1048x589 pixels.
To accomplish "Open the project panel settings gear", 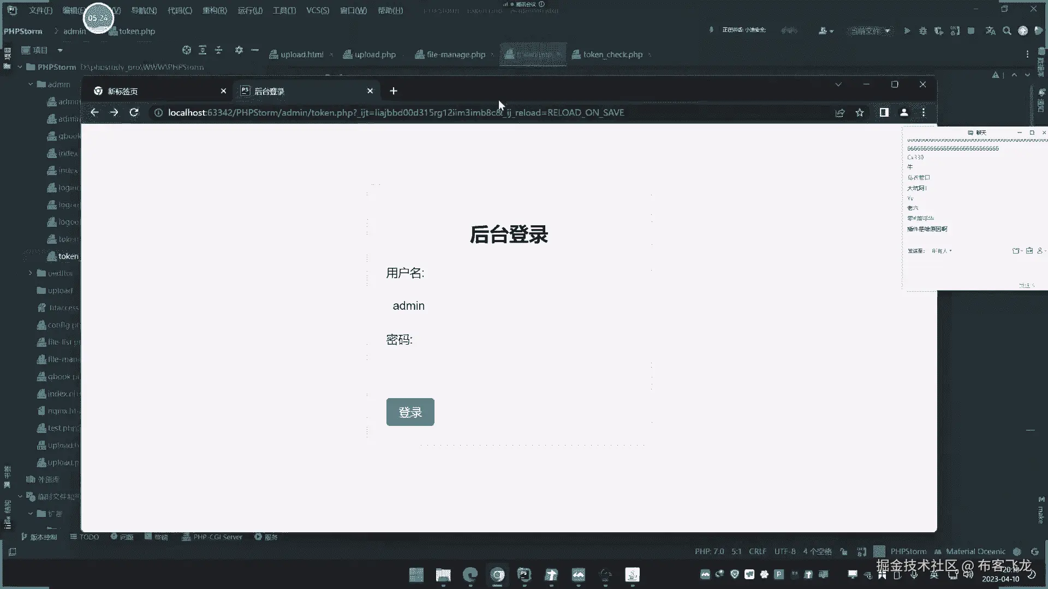I will (239, 50).
